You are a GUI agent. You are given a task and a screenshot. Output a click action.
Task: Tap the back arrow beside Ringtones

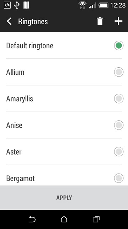(9, 21)
